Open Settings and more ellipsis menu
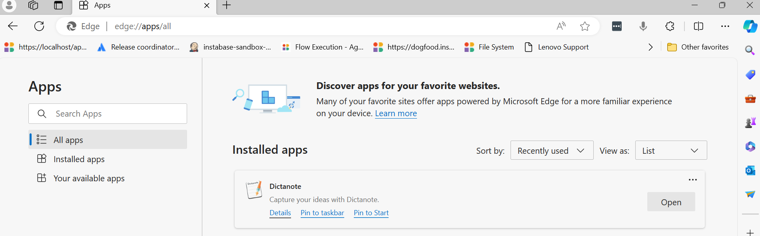 pos(725,26)
